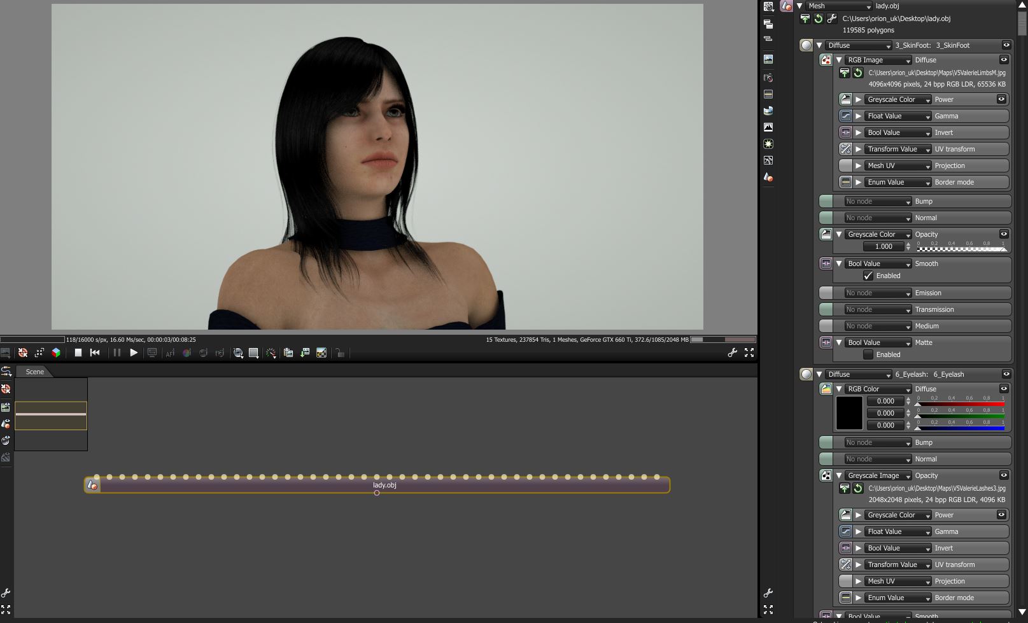The image size is (1028, 623).
Task: Toggle the eye on the 3_SkinFoot Opacity row
Action: 1004,234
